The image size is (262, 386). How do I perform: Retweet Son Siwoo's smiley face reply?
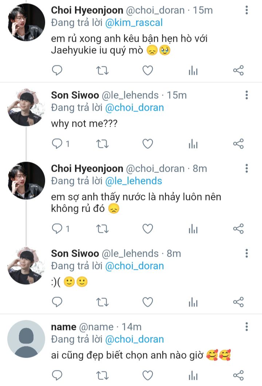point(102,302)
